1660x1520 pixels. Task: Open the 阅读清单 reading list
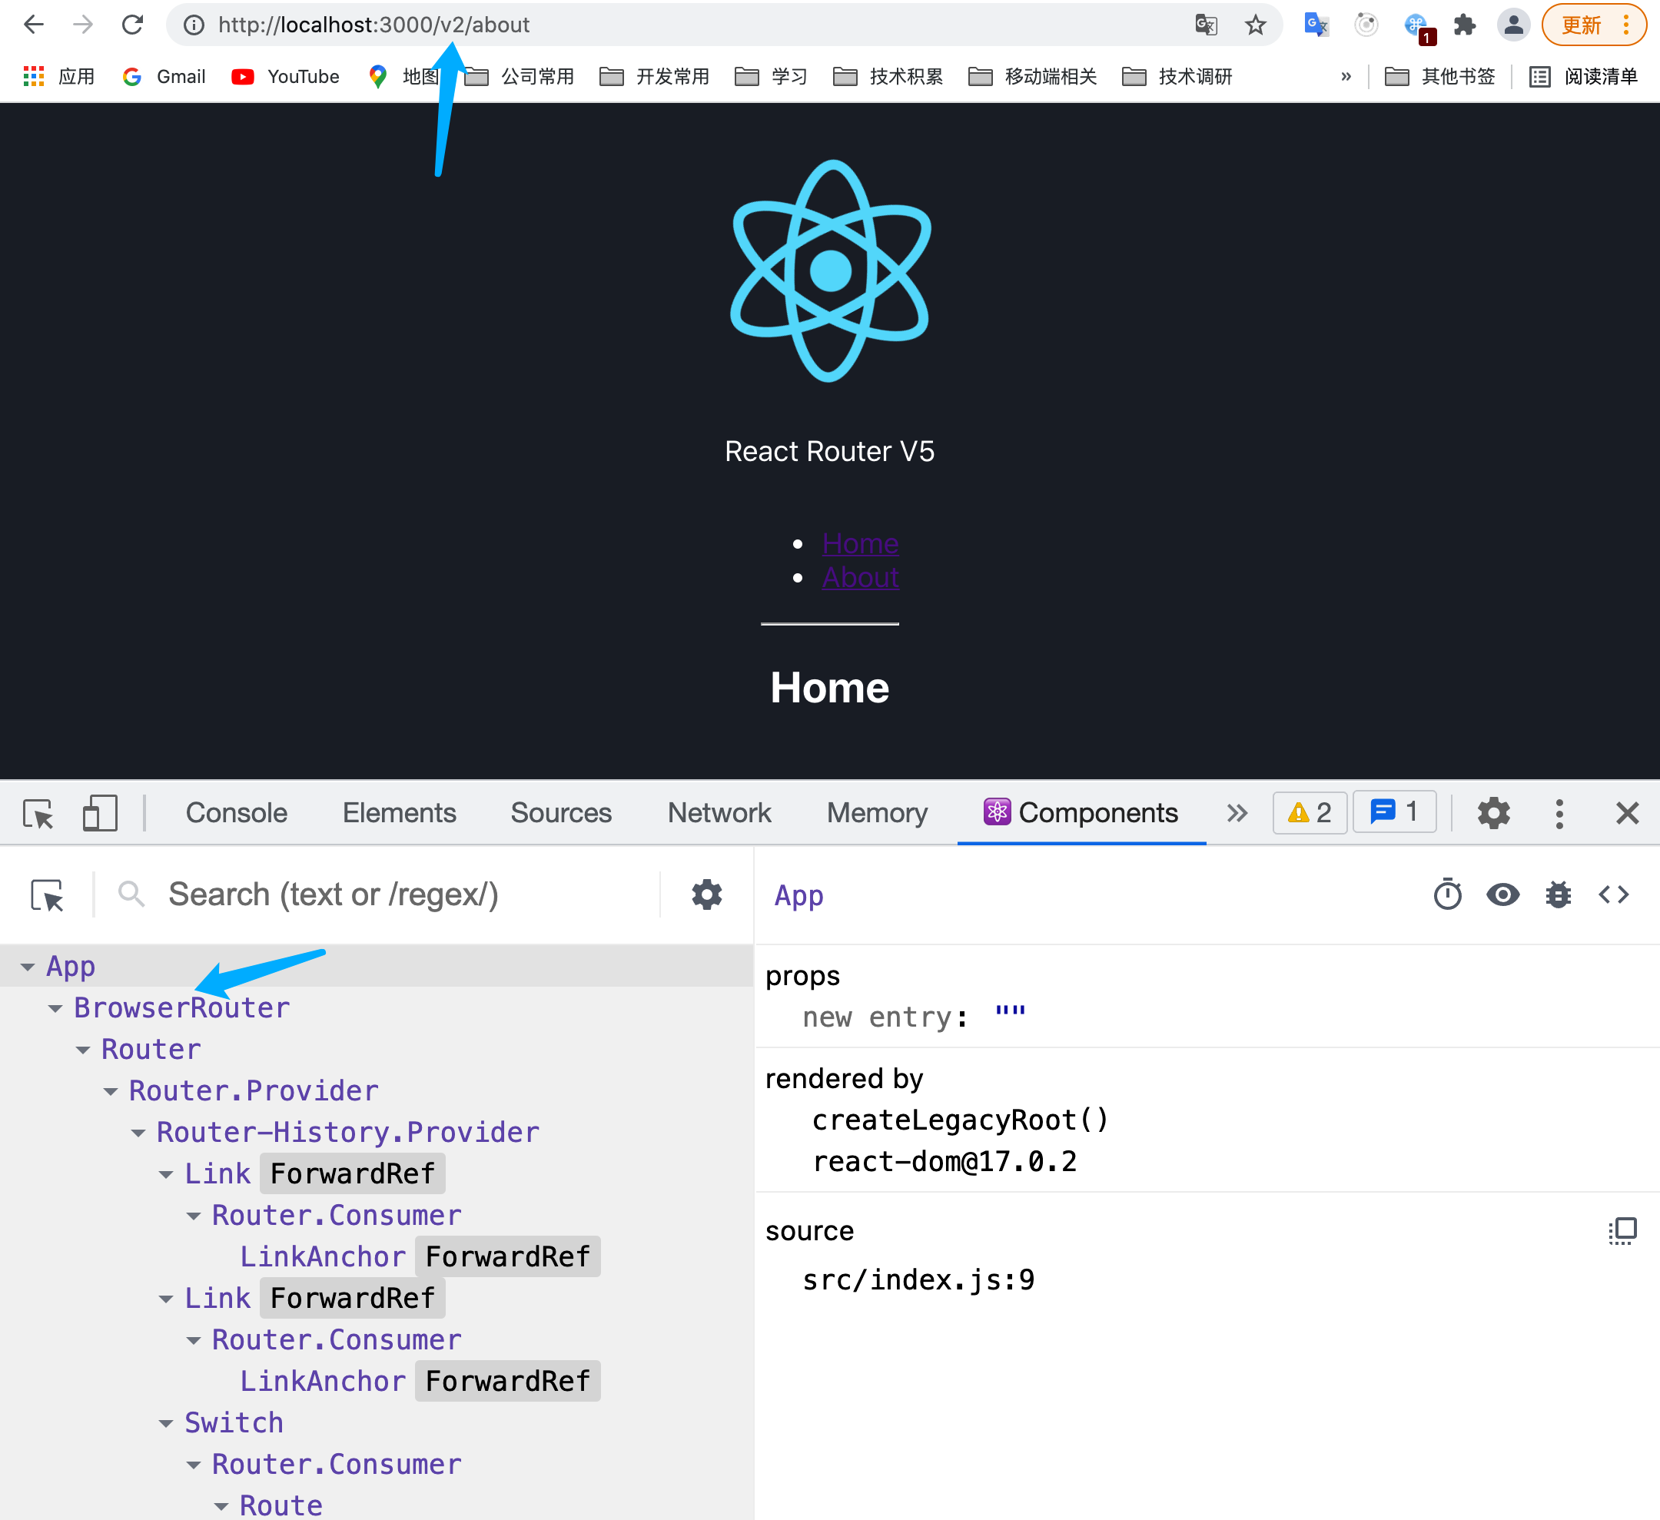tap(1582, 77)
